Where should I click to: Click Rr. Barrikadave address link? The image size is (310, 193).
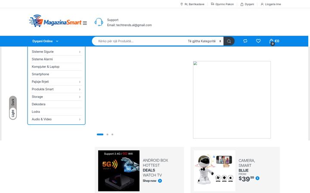194,4
